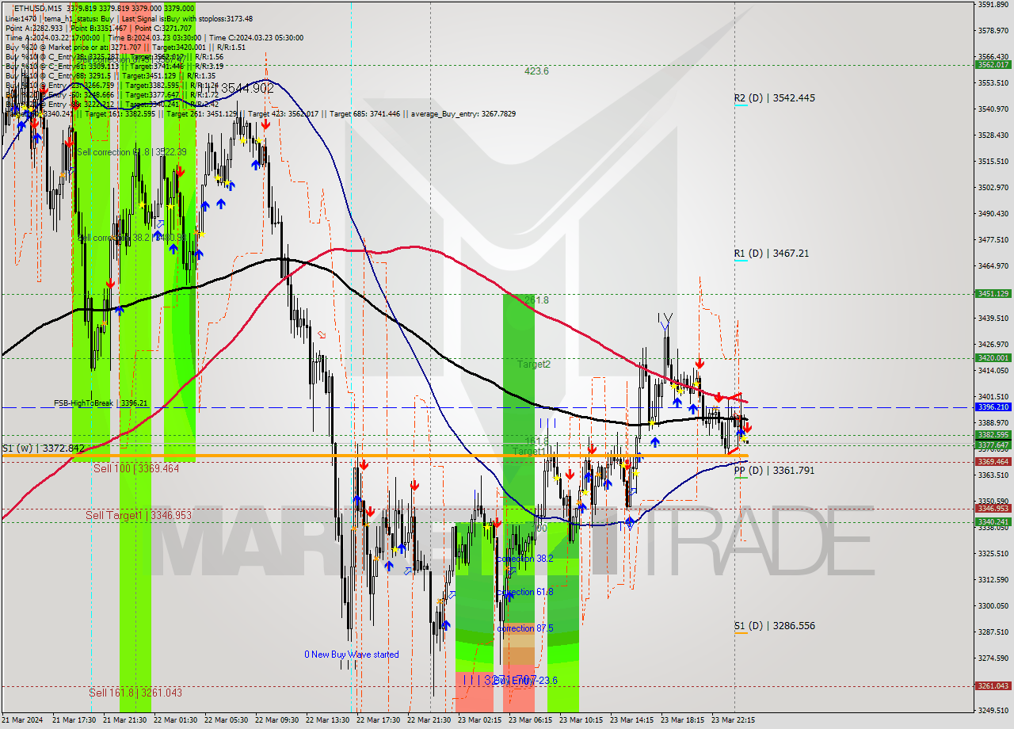Click the S1 (D) 3286.556 pivot label
Viewport: 1014px width, 729px height.
tap(774, 626)
